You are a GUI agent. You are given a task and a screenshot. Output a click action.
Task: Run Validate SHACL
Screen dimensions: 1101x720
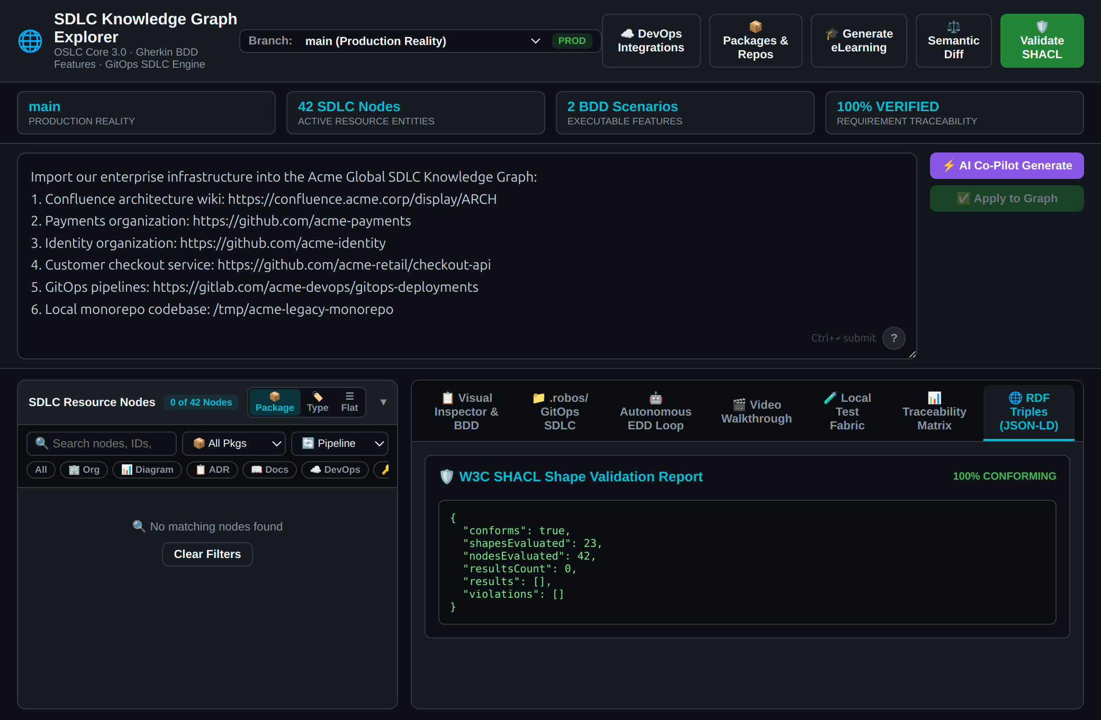point(1042,41)
